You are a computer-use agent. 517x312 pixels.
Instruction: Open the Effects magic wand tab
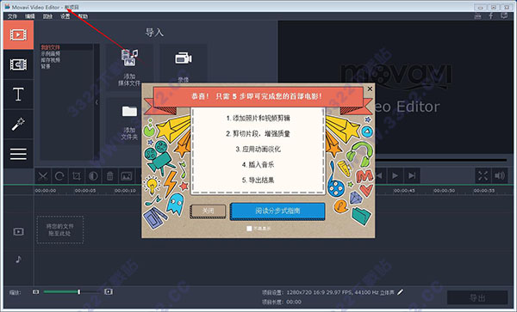tap(18, 124)
